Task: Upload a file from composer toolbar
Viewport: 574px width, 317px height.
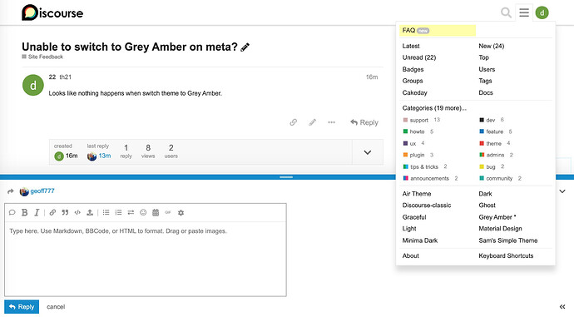Action: point(90,212)
